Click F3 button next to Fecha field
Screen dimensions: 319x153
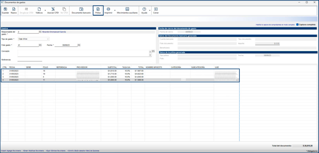[x=79, y=45]
